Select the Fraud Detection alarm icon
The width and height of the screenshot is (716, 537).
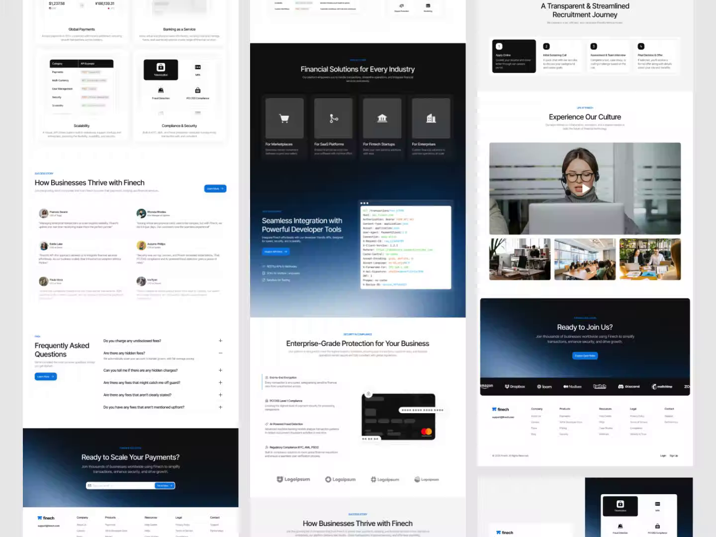pyautogui.click(x=161, y=90)
